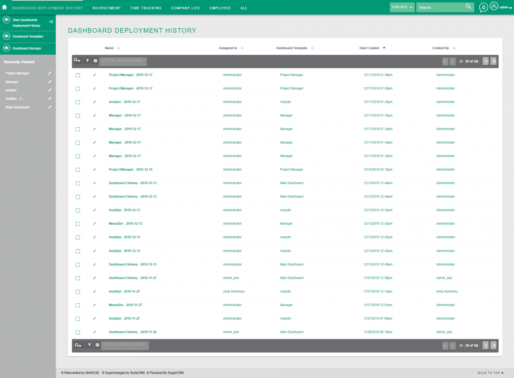Open Dashboard Deployment History nav tab
Image resolution: width=514 pixels, height=378 pixels.
(48, 8)
